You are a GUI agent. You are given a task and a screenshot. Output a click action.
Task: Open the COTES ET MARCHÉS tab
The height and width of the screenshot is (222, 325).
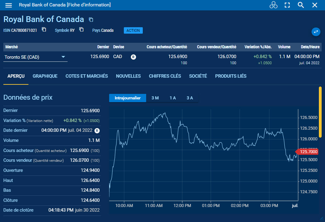pos(87,76)
